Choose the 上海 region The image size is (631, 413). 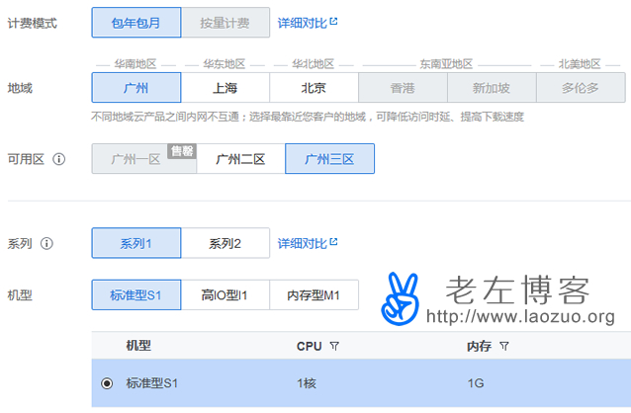coord(225,87)
